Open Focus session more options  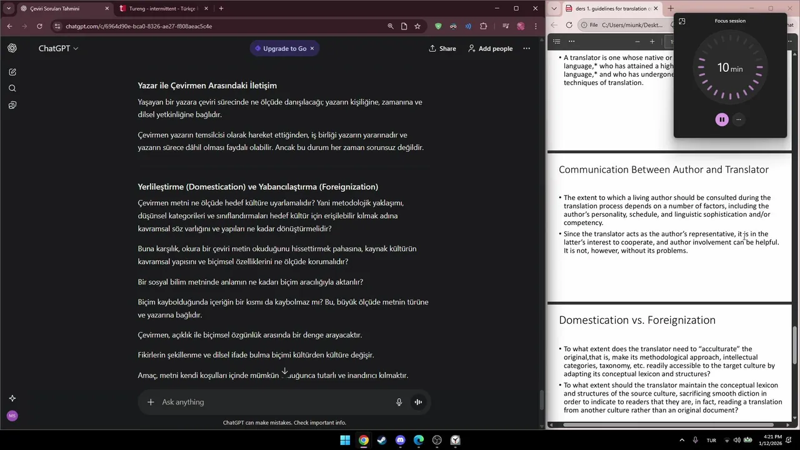[x=739, y=119]
